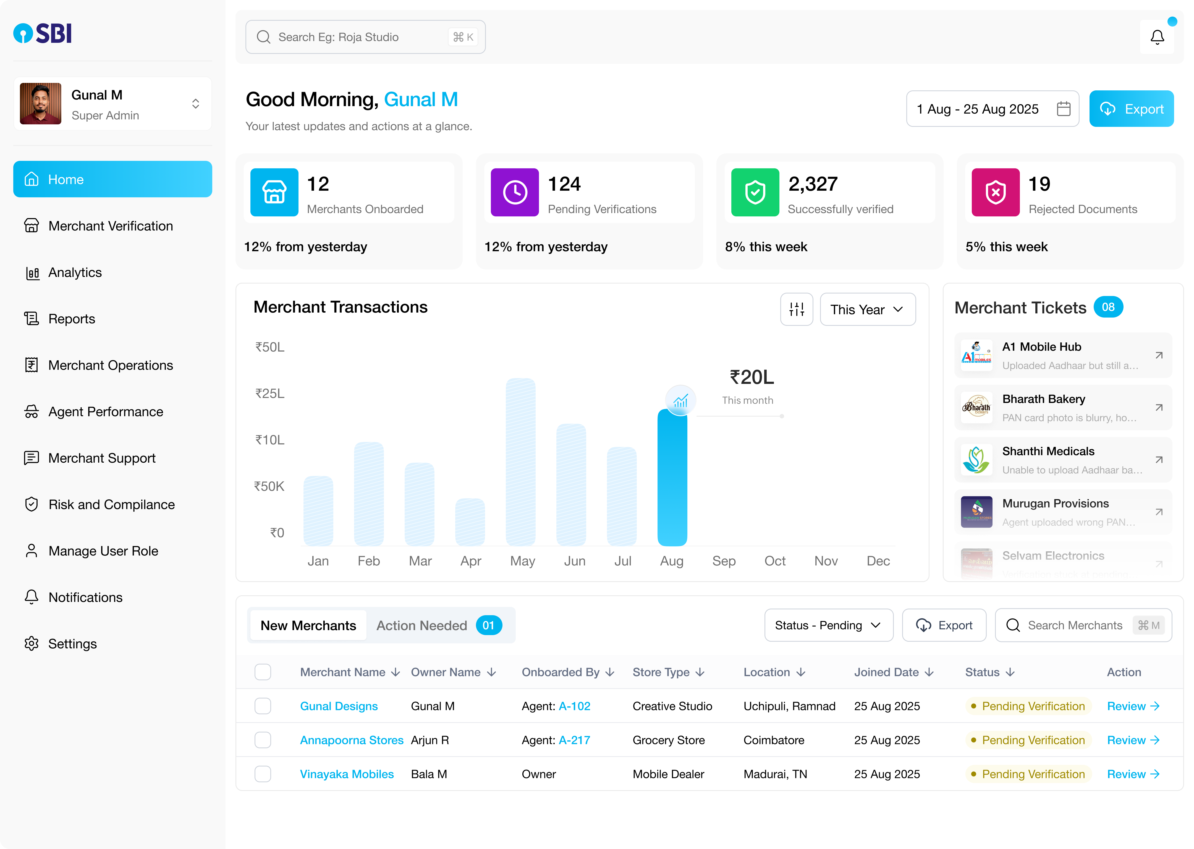The height and width of the screenshot is (849, 1194).
Task: Expand the Status - Pending dropdown
Action: tap(828, 625)
